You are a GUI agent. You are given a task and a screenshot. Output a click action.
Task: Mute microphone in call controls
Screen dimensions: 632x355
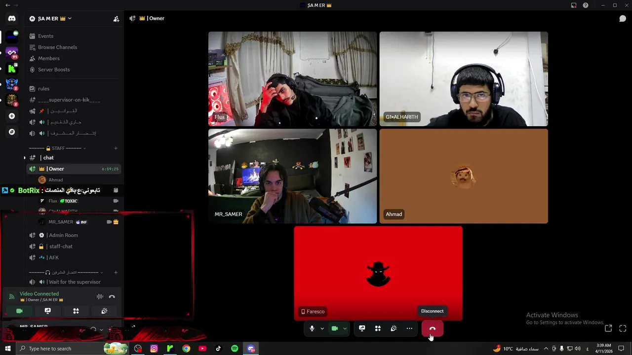coord(312,328)
